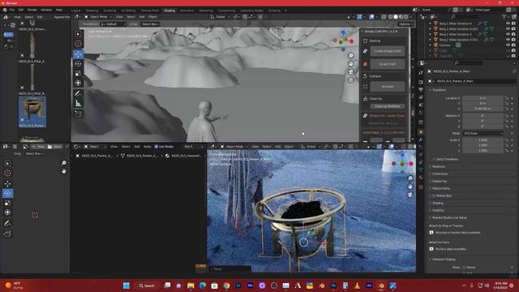Open the Edit menu
This screenshot has width=519, height=292.
pos(21,10)
